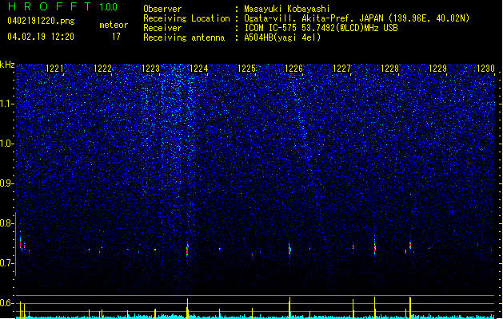Click the timestamp 04.02.19 12:20

pos(41,37)
